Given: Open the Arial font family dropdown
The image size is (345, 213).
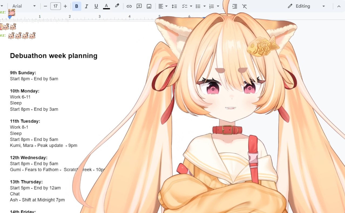Looking at the screenshot, I should point(24,6).
